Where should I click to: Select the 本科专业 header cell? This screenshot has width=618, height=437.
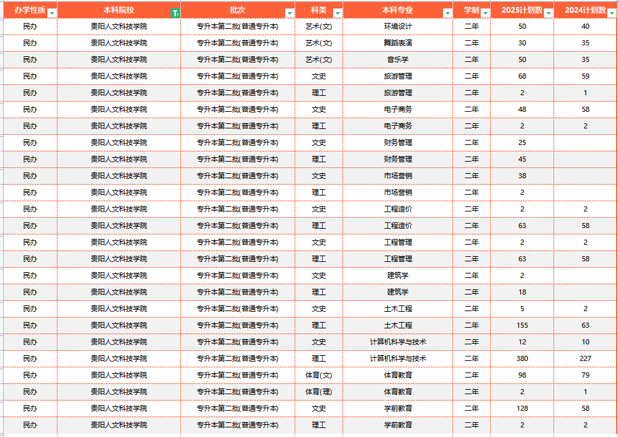pos(398,10)
